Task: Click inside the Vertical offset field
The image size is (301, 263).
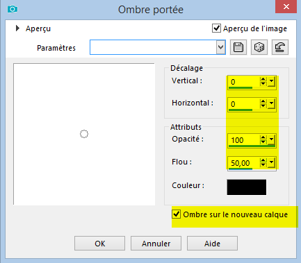Action: [244, 82]
